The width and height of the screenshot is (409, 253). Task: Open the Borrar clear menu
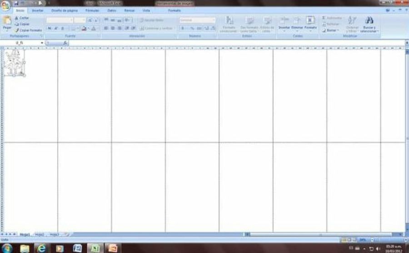pyautogui.click(x=330, y=30)
